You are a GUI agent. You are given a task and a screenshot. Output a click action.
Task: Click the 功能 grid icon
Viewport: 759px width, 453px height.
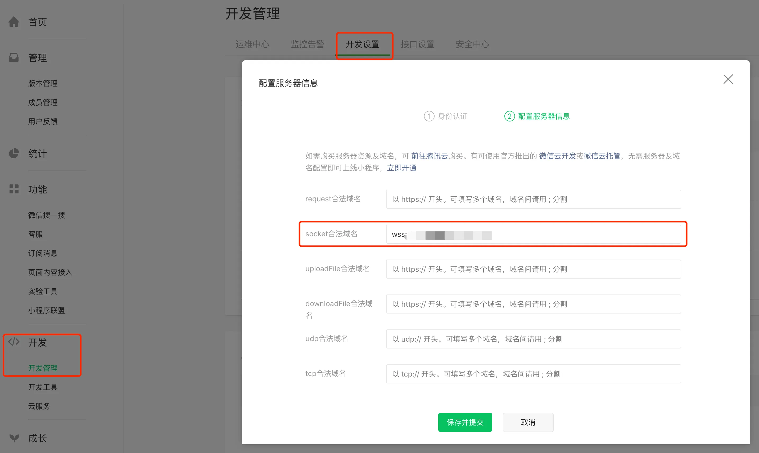[14, 189]
